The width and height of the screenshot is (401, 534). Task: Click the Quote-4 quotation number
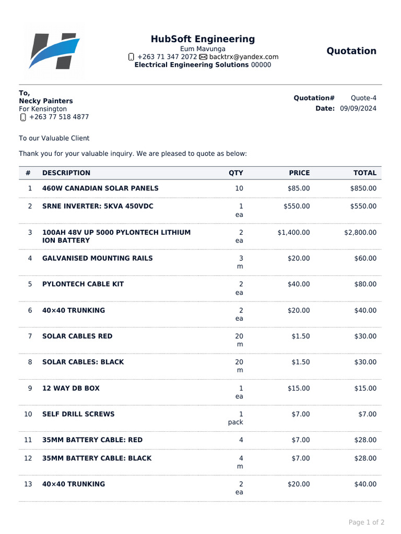tap(363, 98)
